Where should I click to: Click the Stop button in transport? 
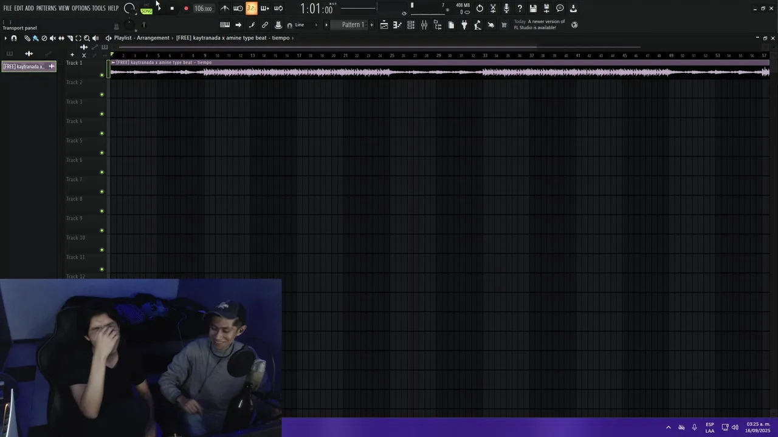point(172,8)
